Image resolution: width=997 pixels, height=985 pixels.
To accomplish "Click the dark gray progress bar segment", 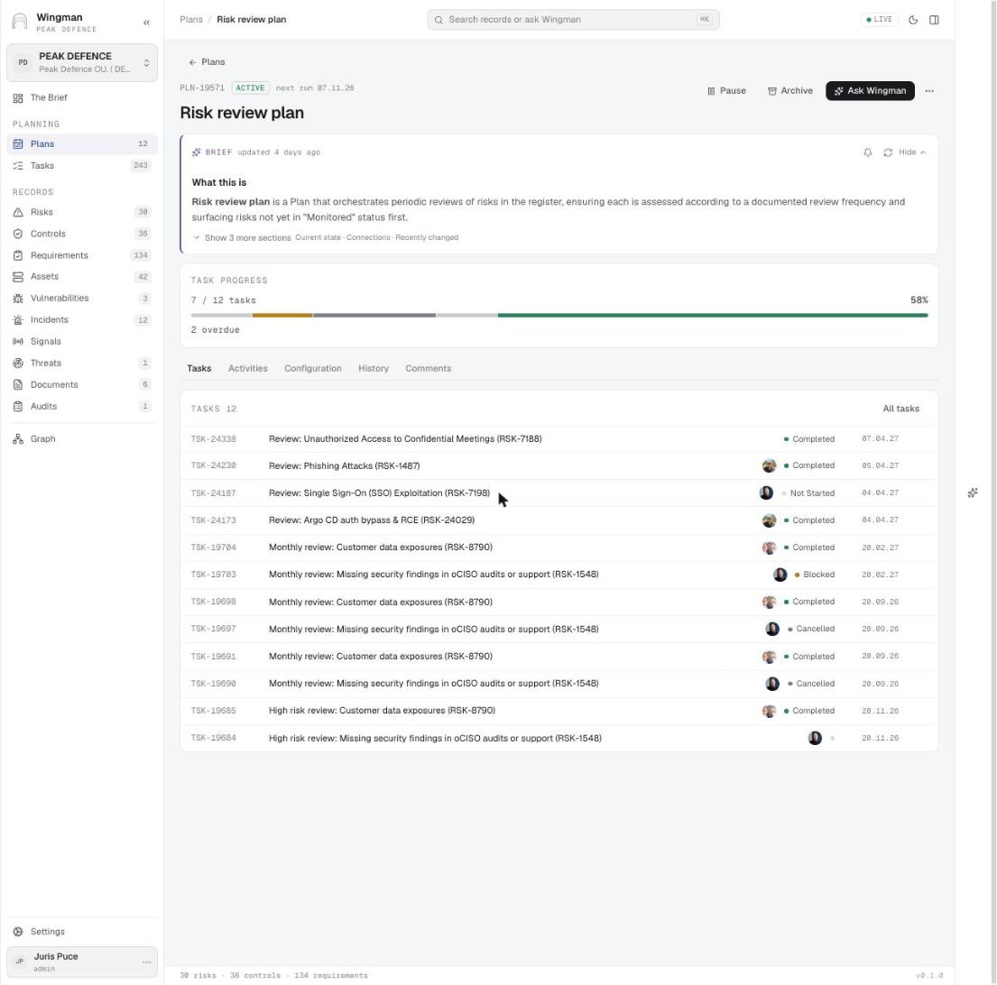I will pos(374,315).
